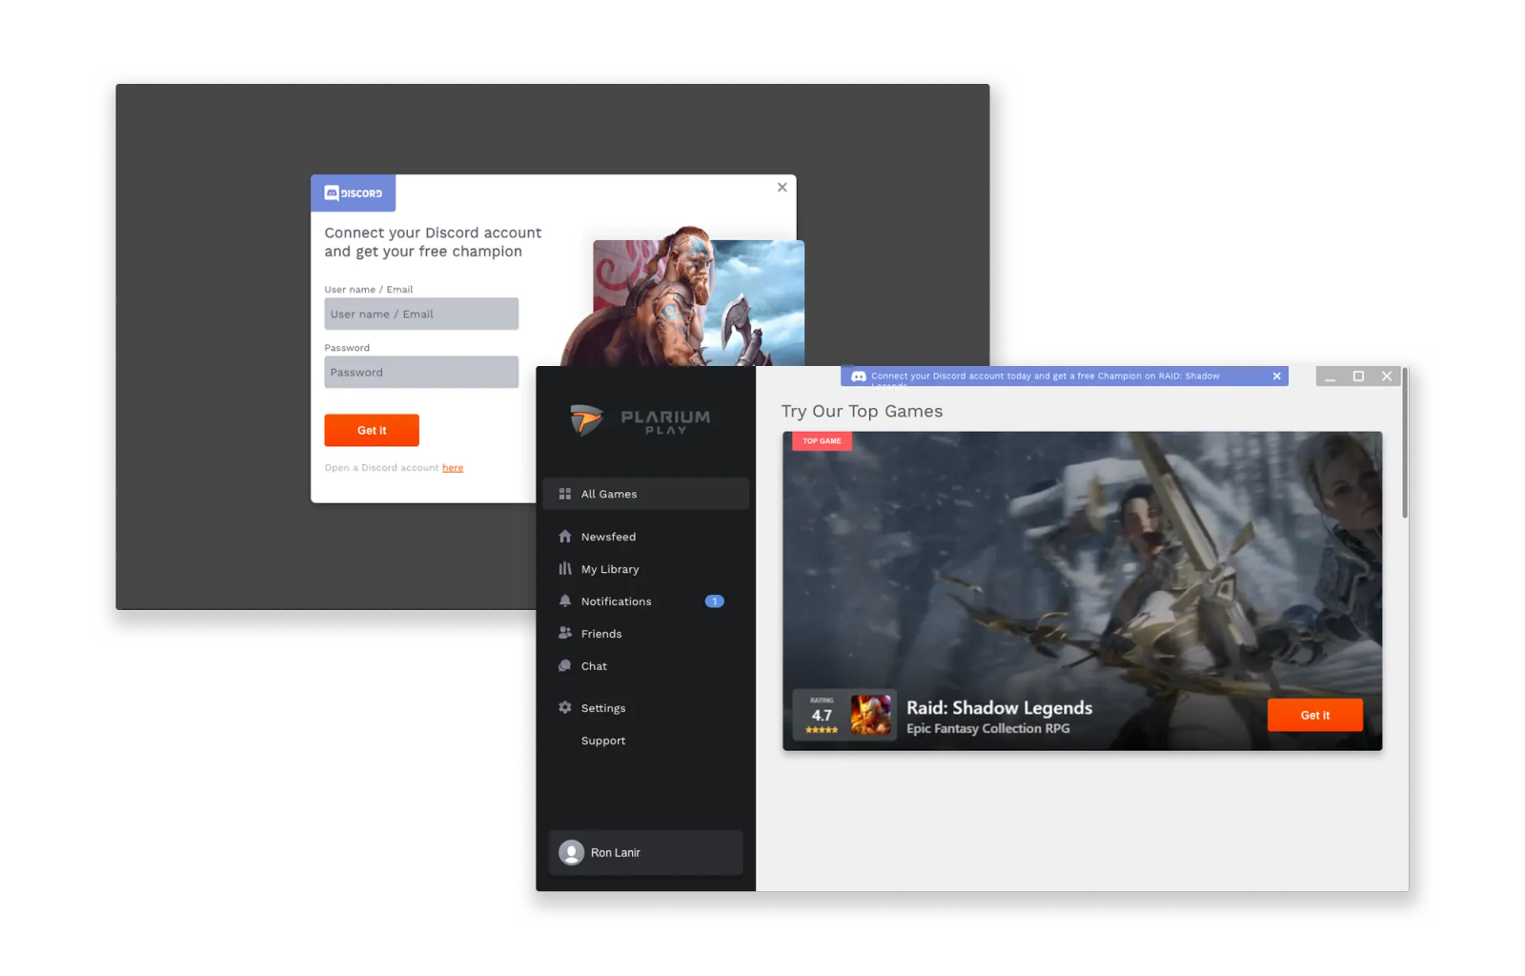Screen dimensions: 1525x976
Task: Open the Settings label in sidebar
Action: [603, 708]
